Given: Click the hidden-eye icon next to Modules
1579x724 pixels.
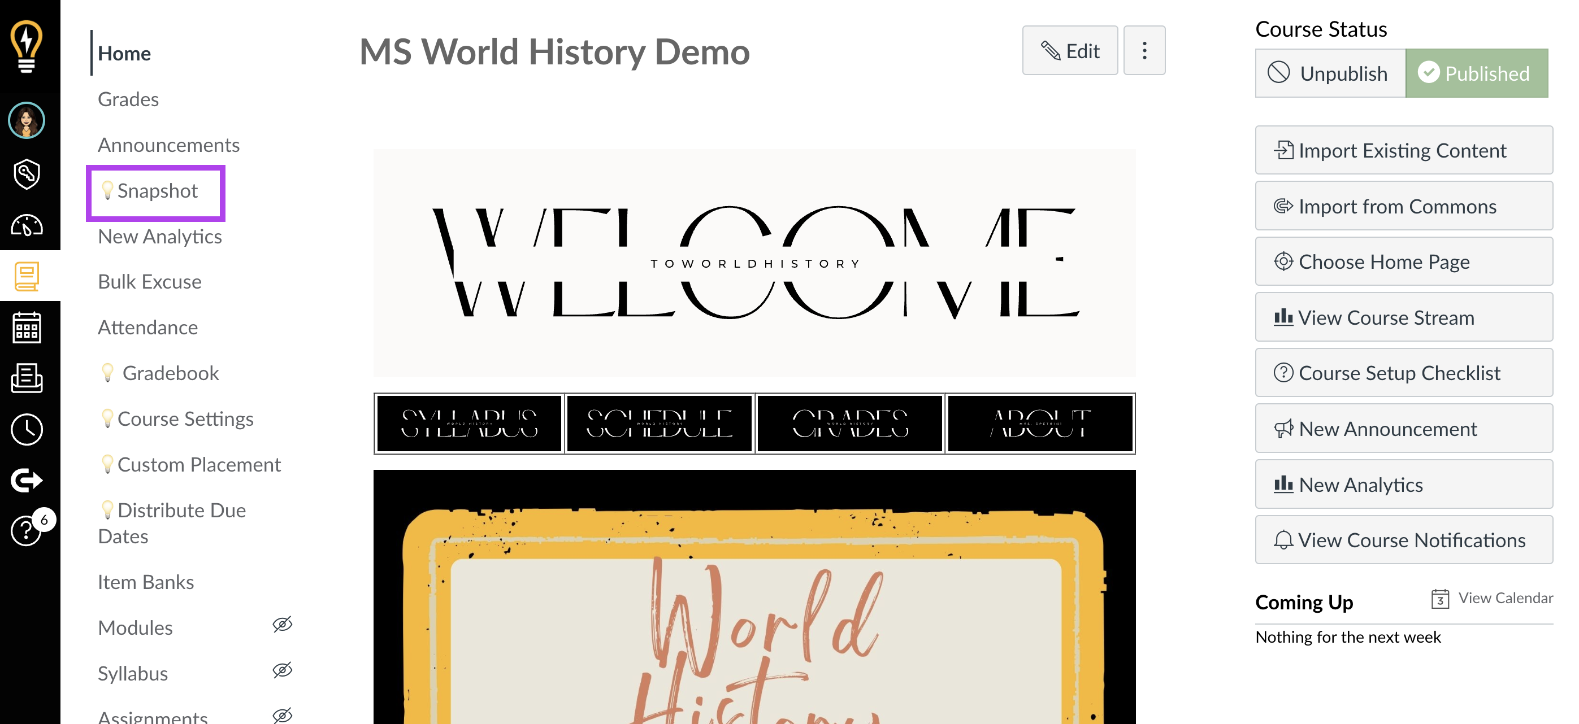Looking at the screenshot, I should (282, 624).
